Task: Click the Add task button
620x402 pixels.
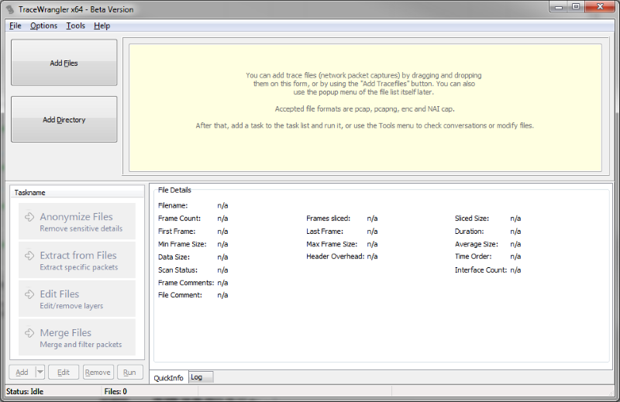Action: (x=22, y=372)
